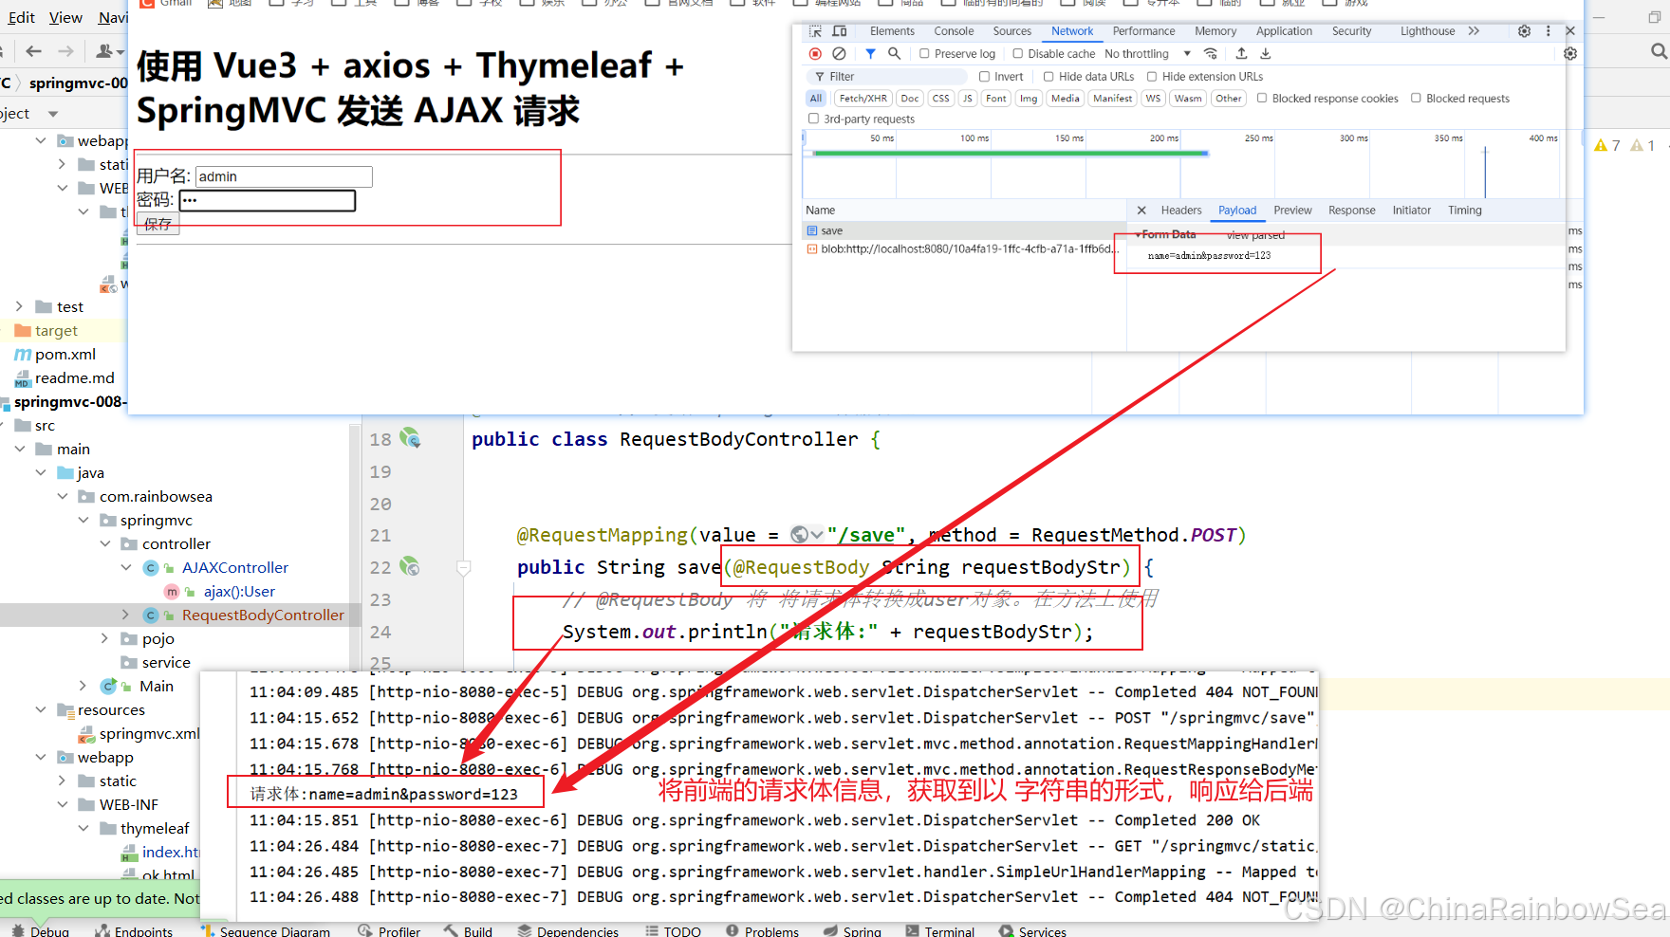Toggle the blue filter funnel icon
The width and height of the screenshot is (1670, 937).
870,54
